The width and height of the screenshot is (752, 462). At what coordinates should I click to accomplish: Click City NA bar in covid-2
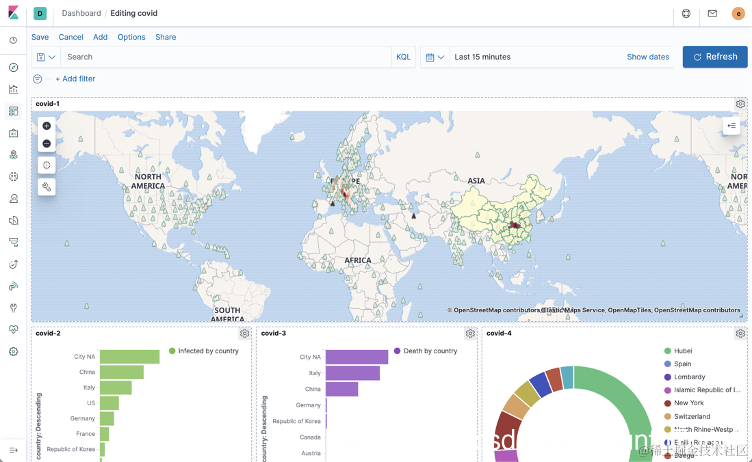pyautogui.click(x=129, y=357)
